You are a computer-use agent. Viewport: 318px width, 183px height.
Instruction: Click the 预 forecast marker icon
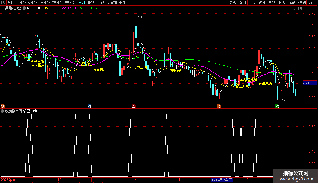click(x=219, y=106)
